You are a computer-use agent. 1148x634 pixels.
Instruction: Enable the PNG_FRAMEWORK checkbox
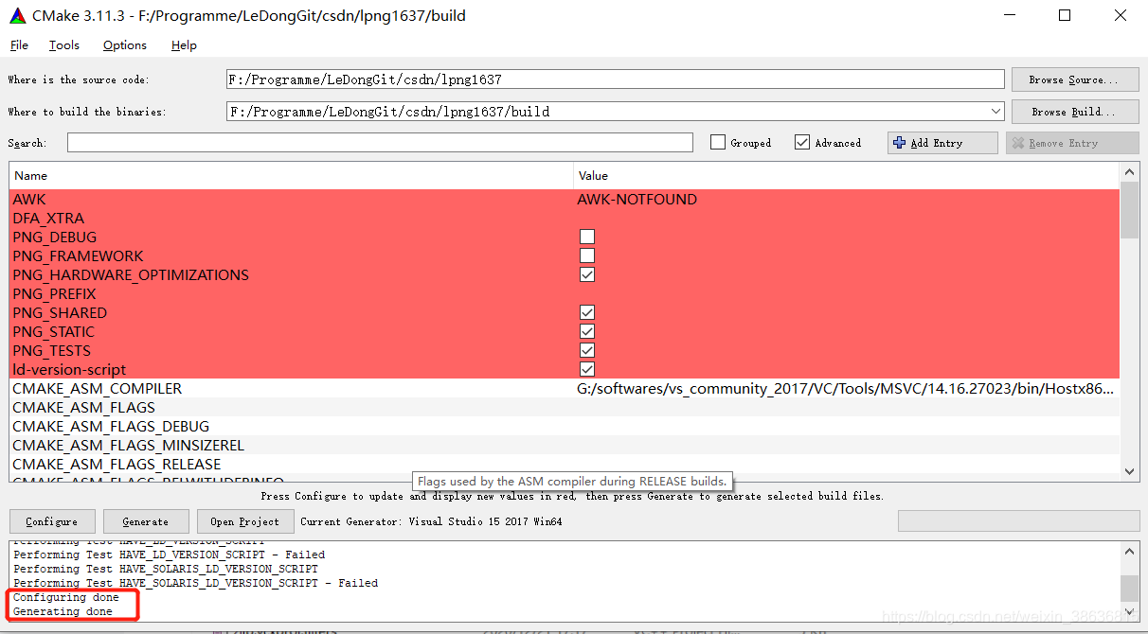[587, 255]
